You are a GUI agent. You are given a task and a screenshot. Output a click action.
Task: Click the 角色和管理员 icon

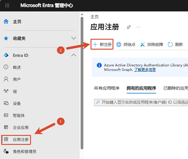(x=6, y=151)
